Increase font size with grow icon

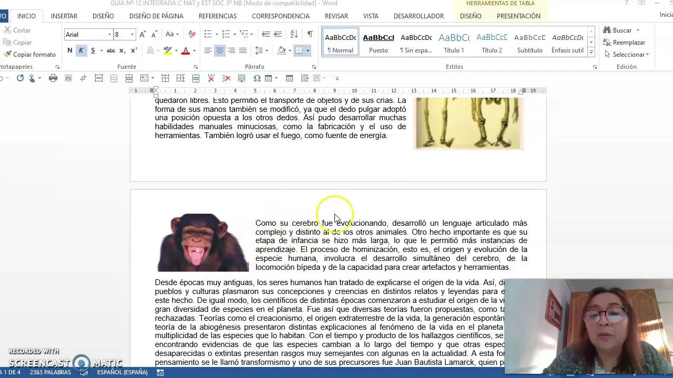(142, 34)
